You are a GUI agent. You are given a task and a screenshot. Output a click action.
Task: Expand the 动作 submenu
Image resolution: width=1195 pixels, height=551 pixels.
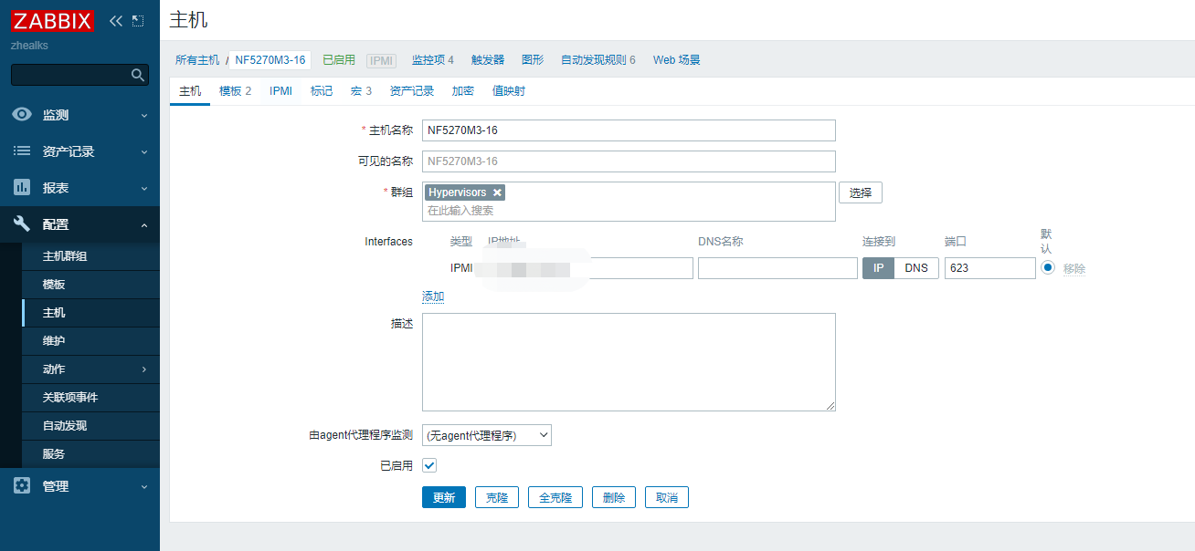pyautogui.click(x=143, y=369)
